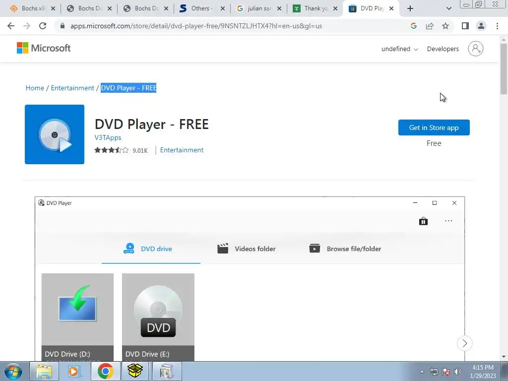Open Windows Media Player from taskbar
Image resolution: width=508 pixels, height=381 pixels.
74,371
